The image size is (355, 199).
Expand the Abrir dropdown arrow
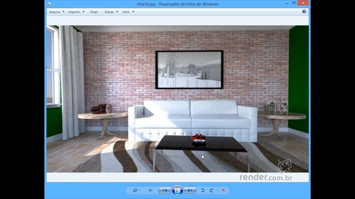point(133,12)
